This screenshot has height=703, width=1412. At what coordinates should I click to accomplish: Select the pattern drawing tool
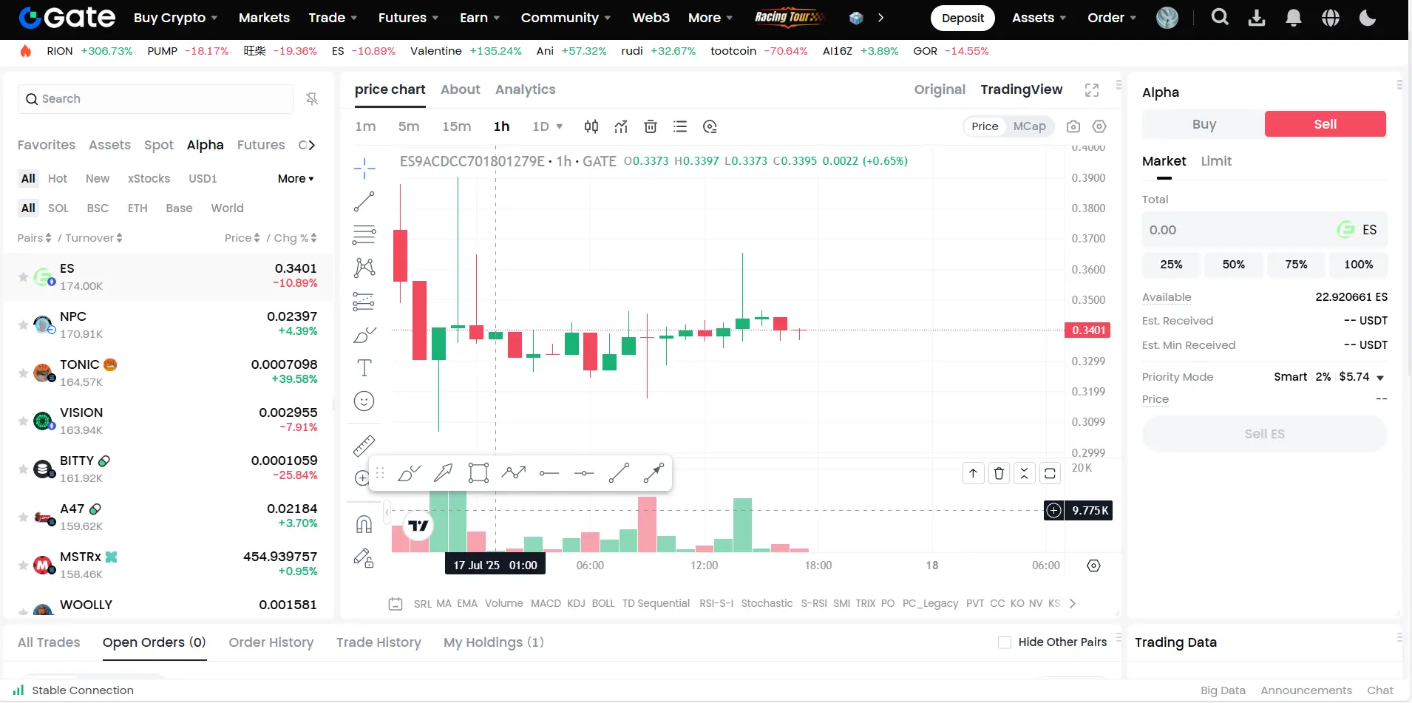pyautogui.click(x=364, y=268)
